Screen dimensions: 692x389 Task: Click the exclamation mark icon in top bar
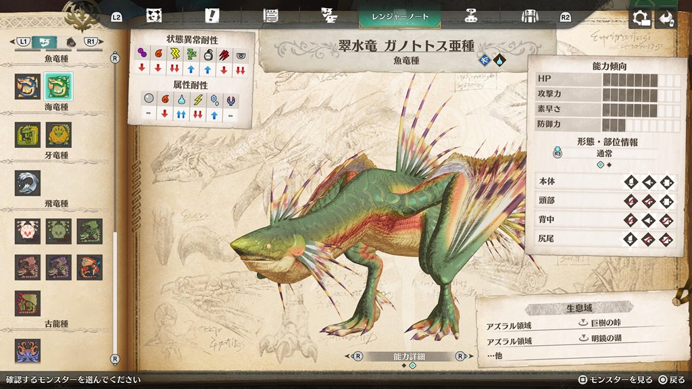[x=212, y=16]
